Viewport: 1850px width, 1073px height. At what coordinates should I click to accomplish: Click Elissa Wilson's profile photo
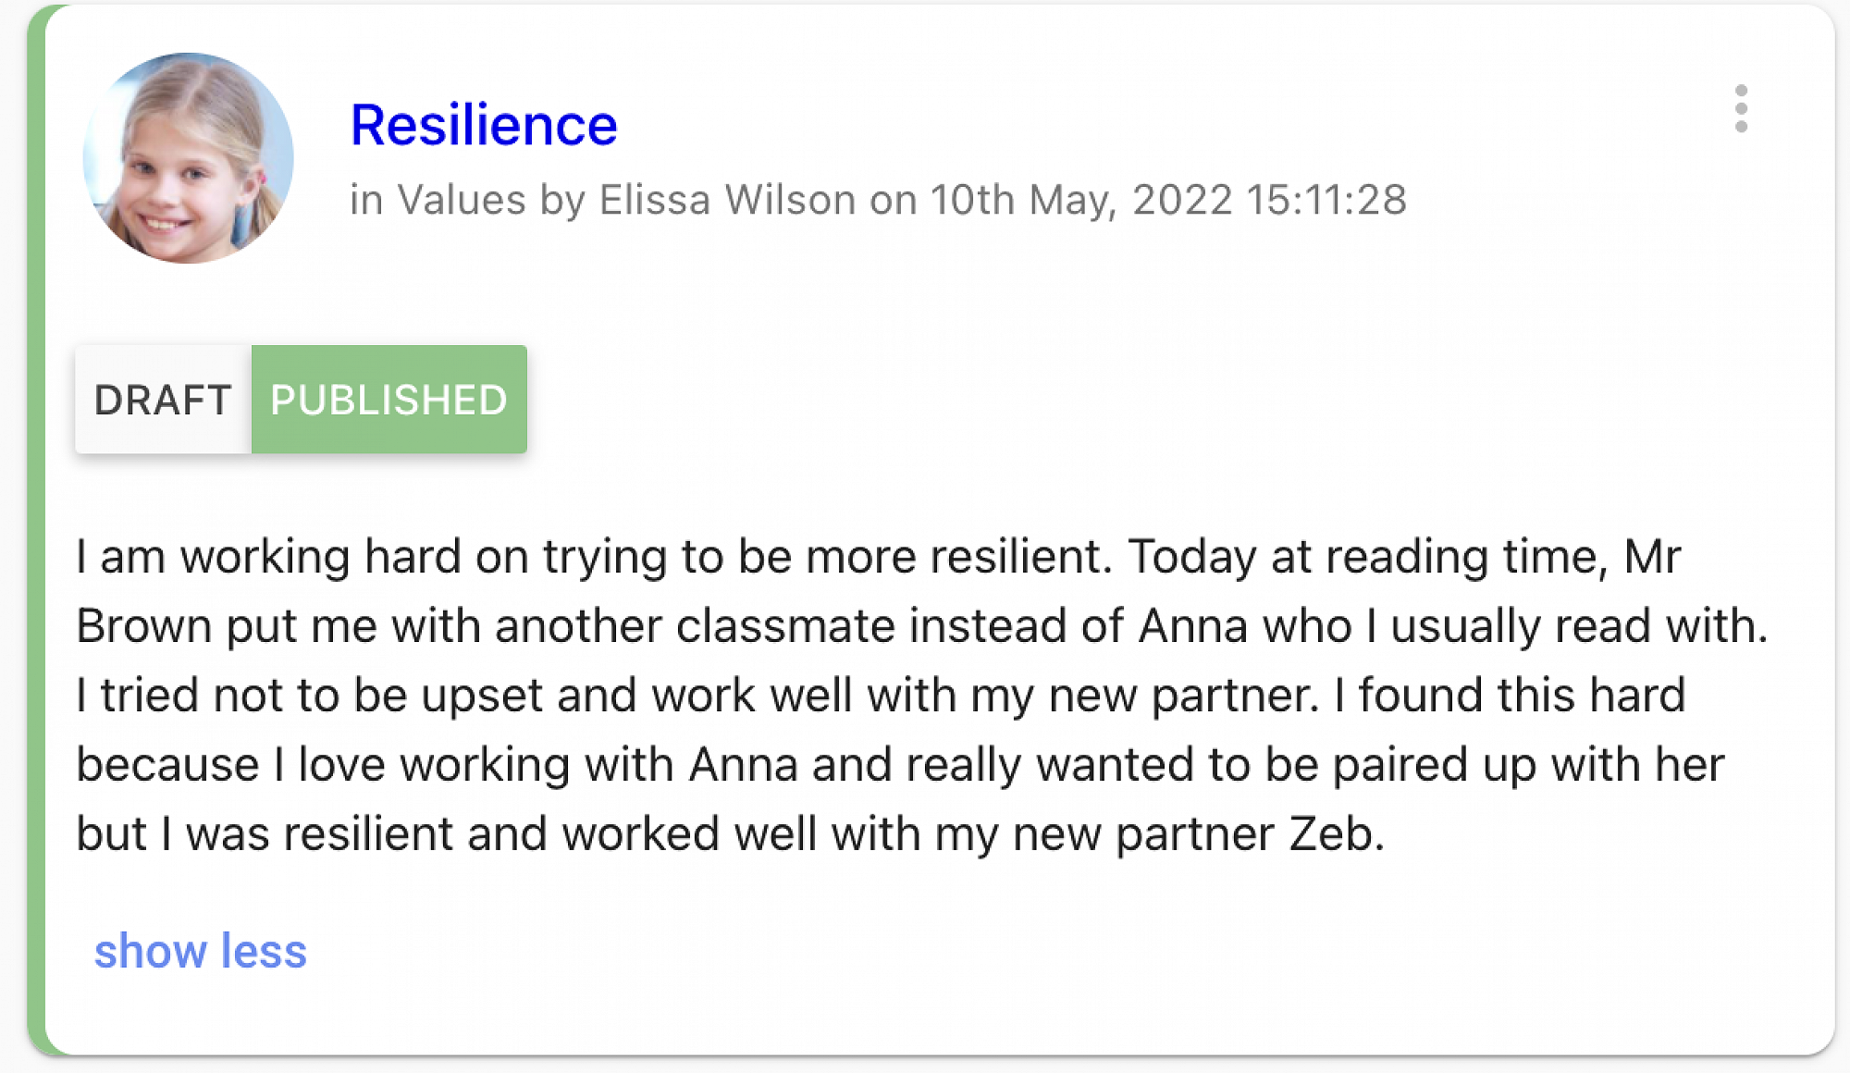(188, 158)
